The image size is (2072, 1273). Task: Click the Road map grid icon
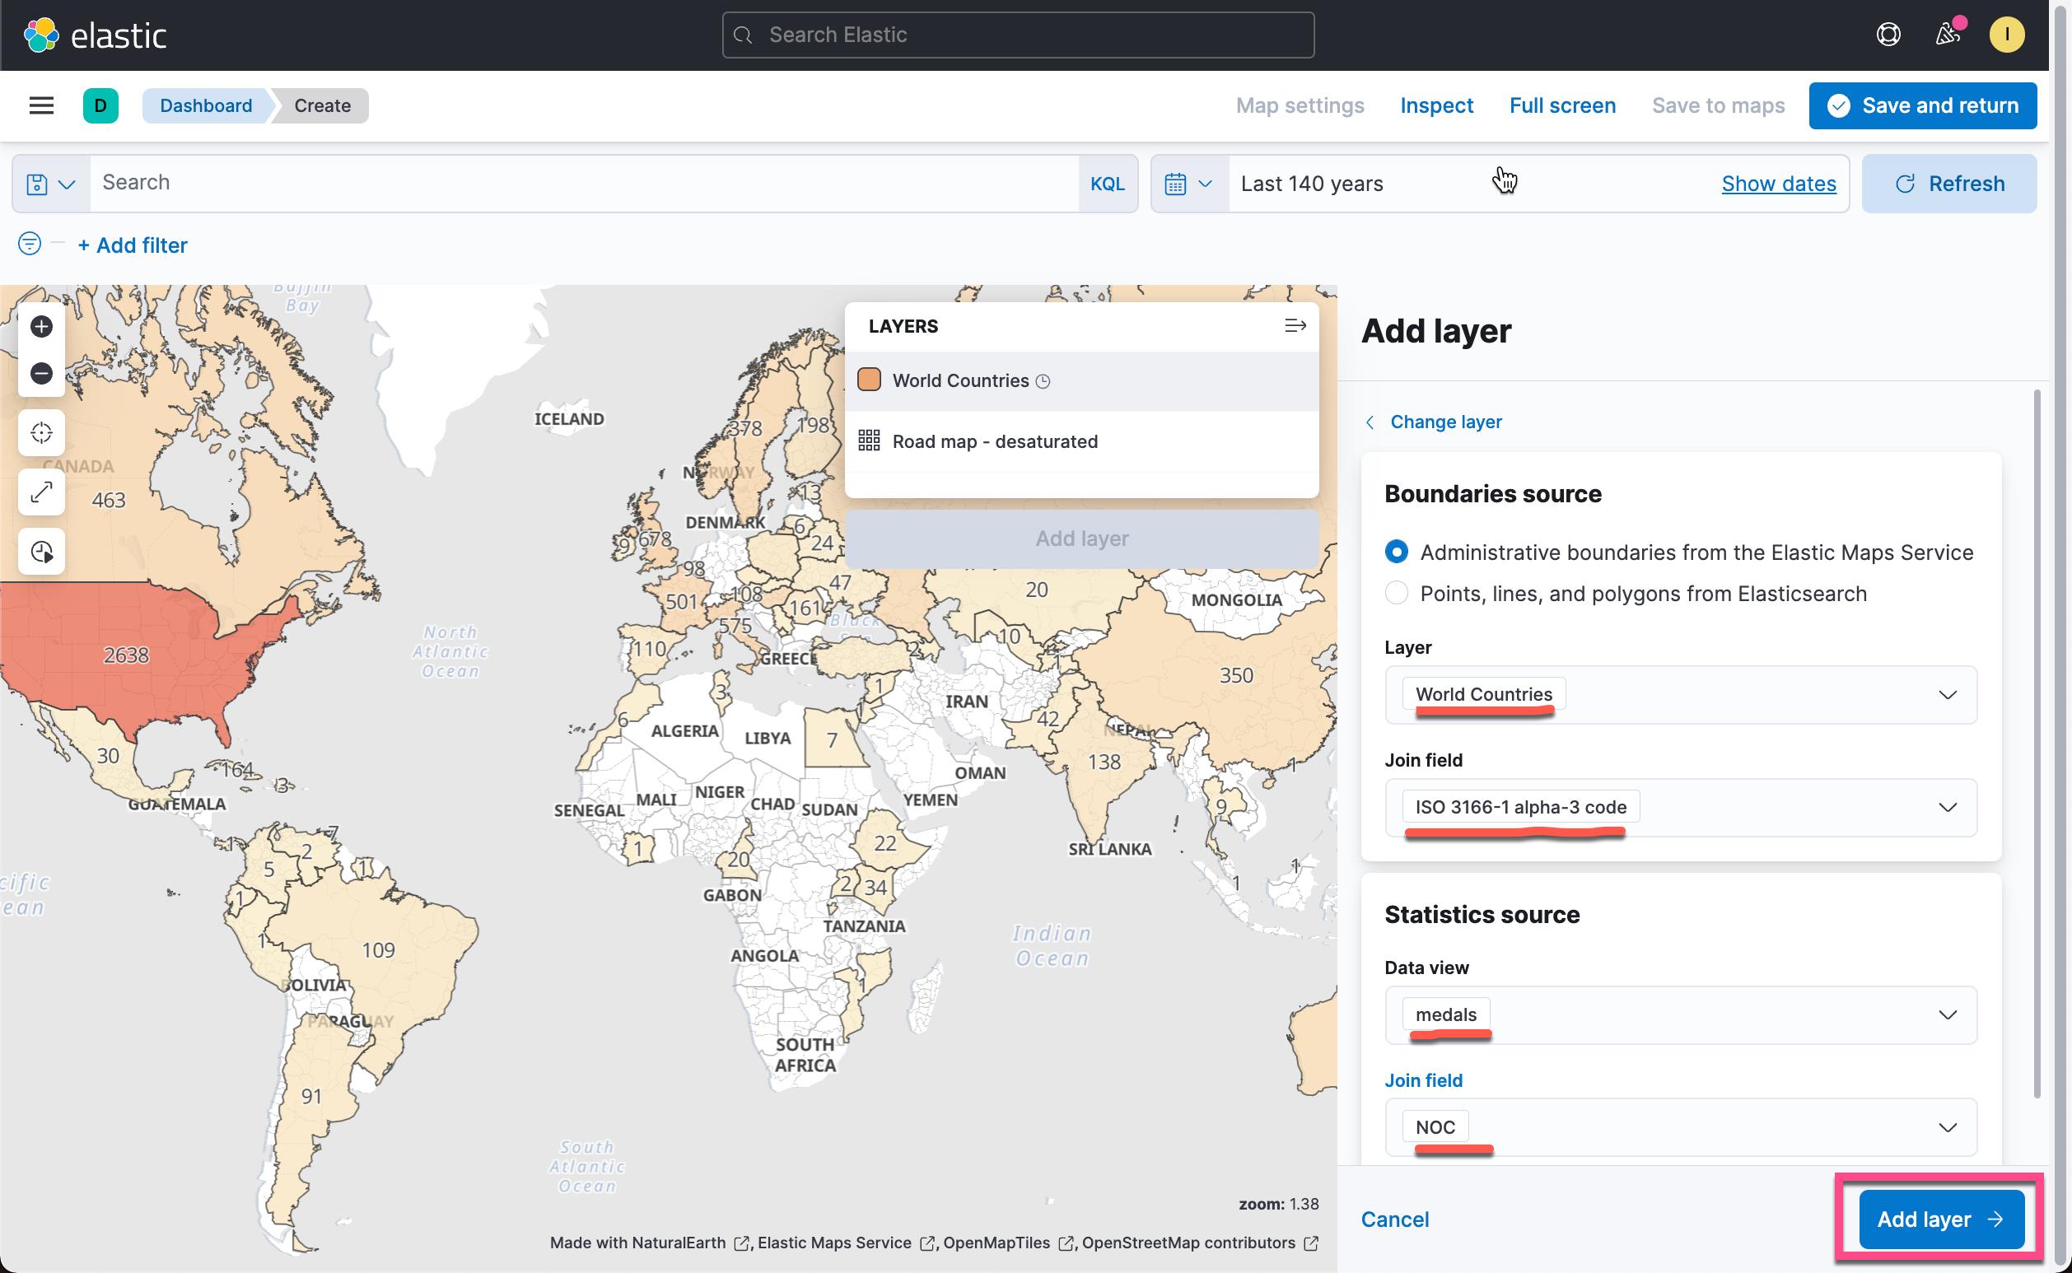pos(869,441)
